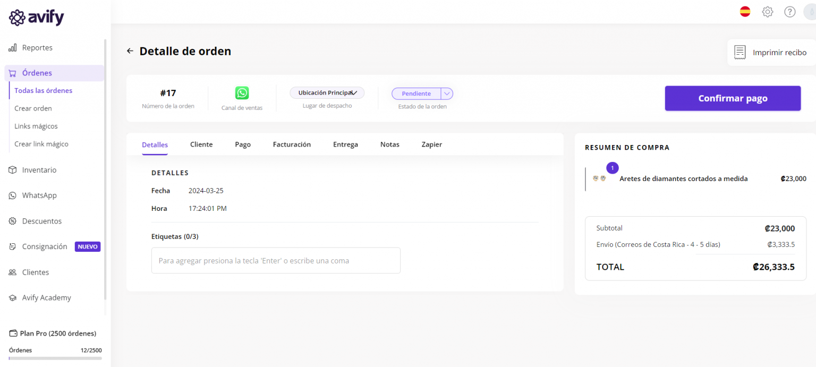Expand the Pendiente order status dropdown

point(447,93)
